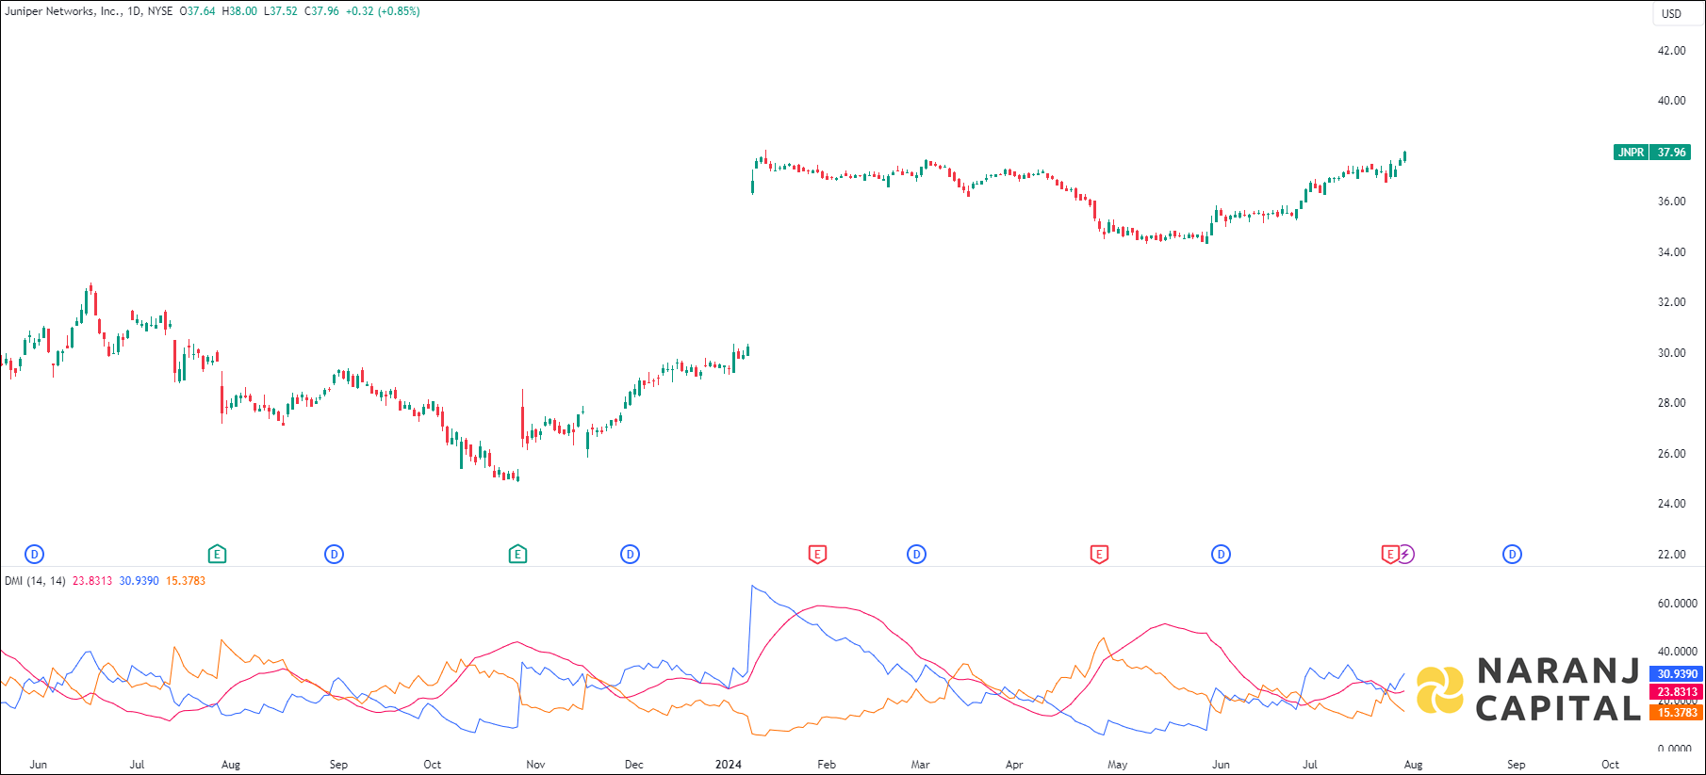The width and height of the screenshot is (1706, 775).
Task: Click the Mar label on time axis
Action: coord(920,765)
